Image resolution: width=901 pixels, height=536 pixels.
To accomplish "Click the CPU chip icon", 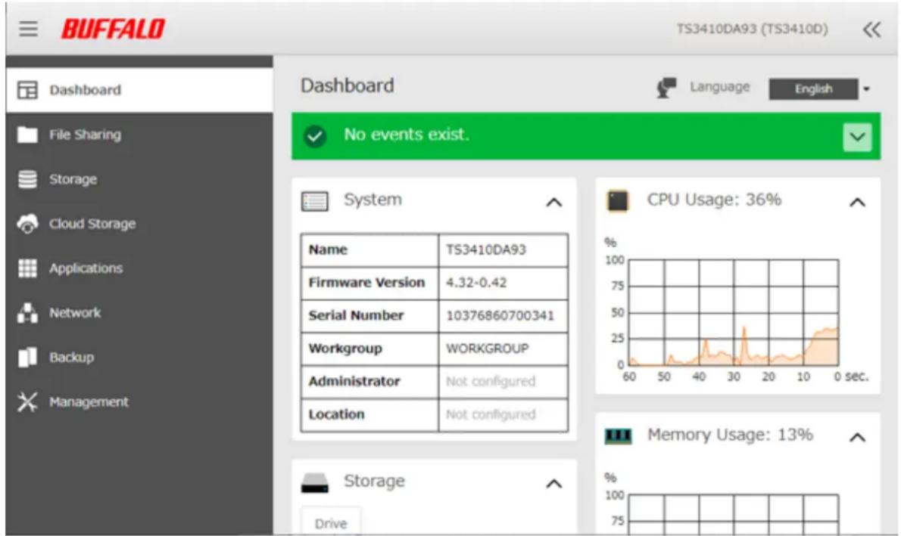I will 619,201.
